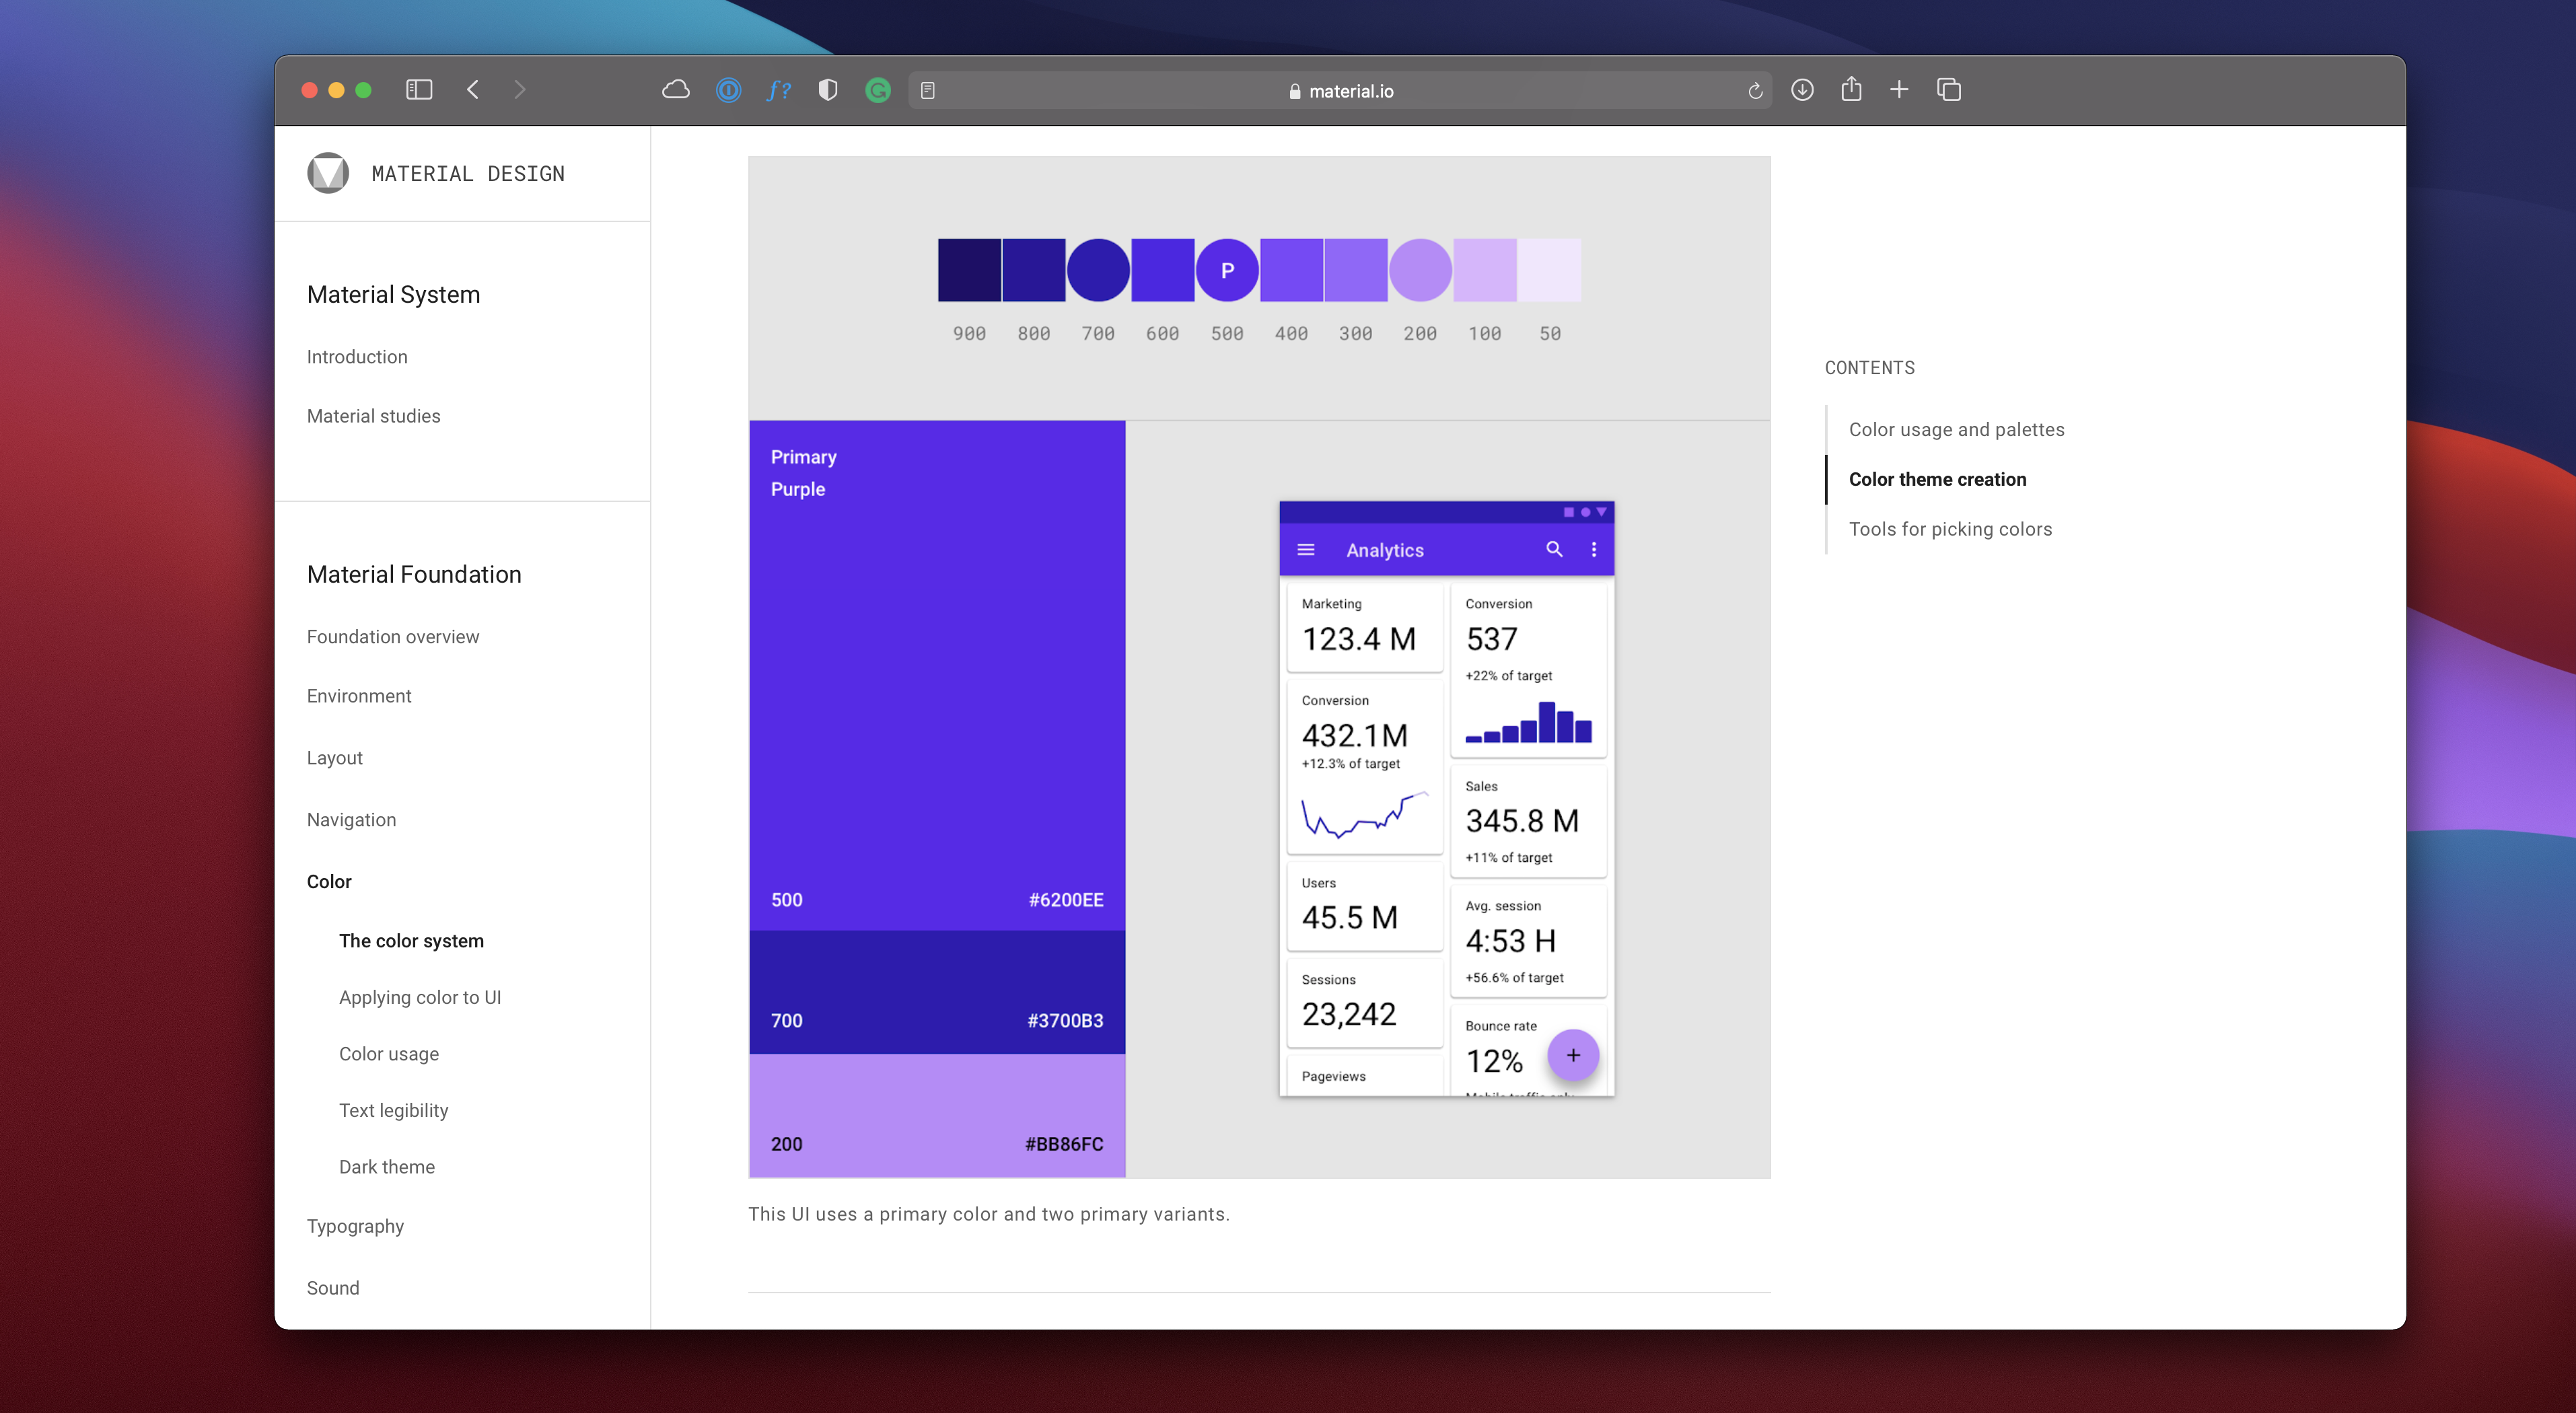Click the Grammarly extension icon
The width and height of the screenshot is (2576, 1413).
point(877,90)
